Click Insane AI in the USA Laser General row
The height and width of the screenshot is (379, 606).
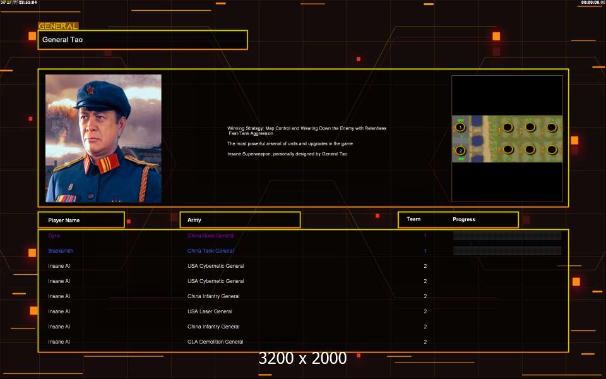pyautogui.click(x=59, y=311)
